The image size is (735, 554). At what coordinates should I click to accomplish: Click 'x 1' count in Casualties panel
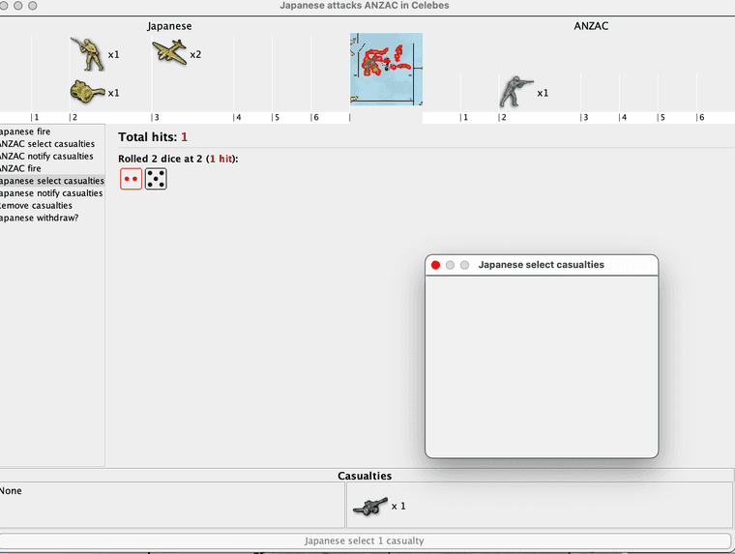click(398, 507)
